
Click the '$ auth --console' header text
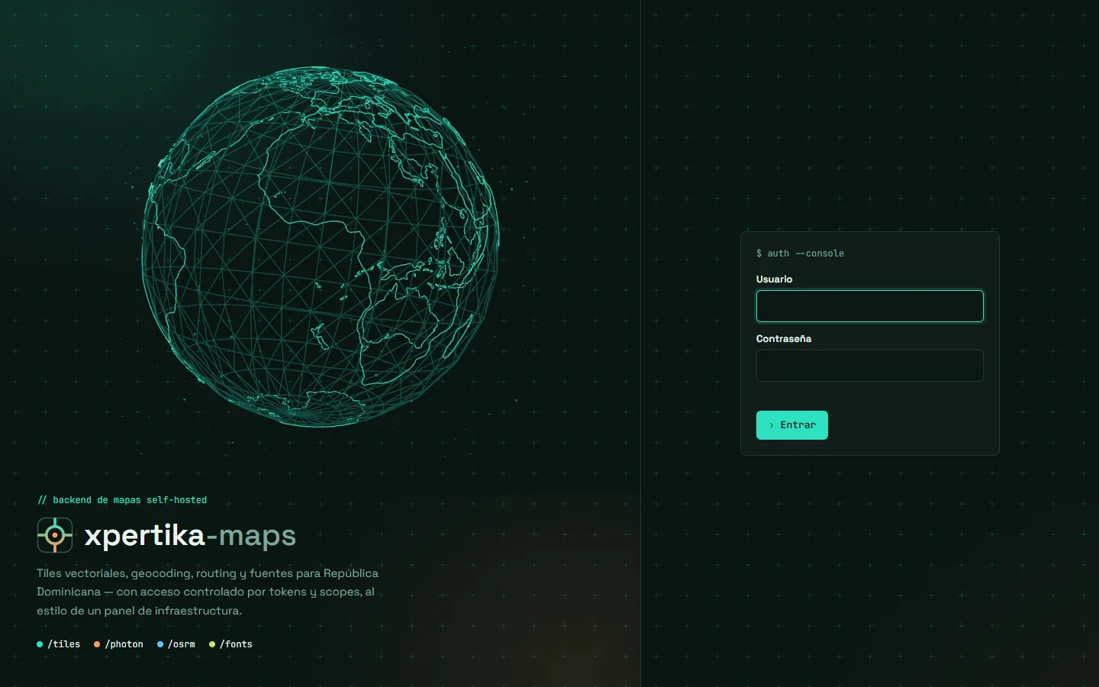800,253
